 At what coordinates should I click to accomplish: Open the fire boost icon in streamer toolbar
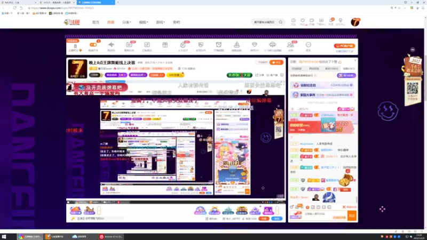[x=183, y=45]
